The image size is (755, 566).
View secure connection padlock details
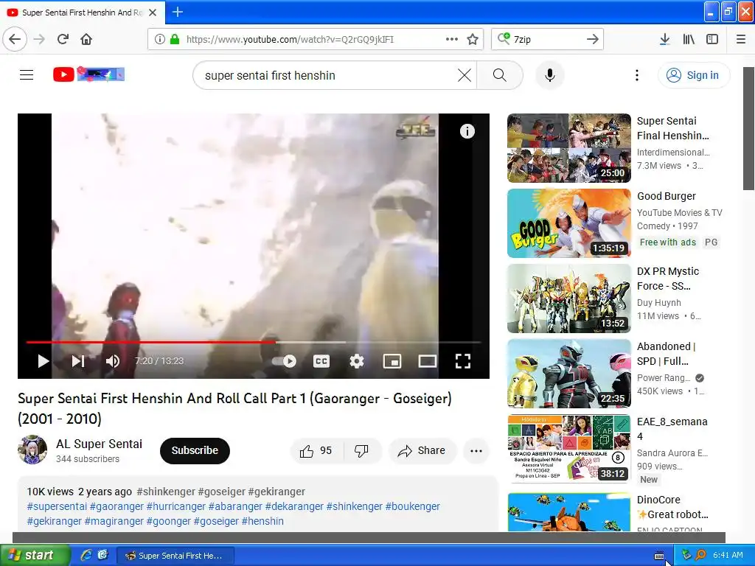click(x=175, y=39)
